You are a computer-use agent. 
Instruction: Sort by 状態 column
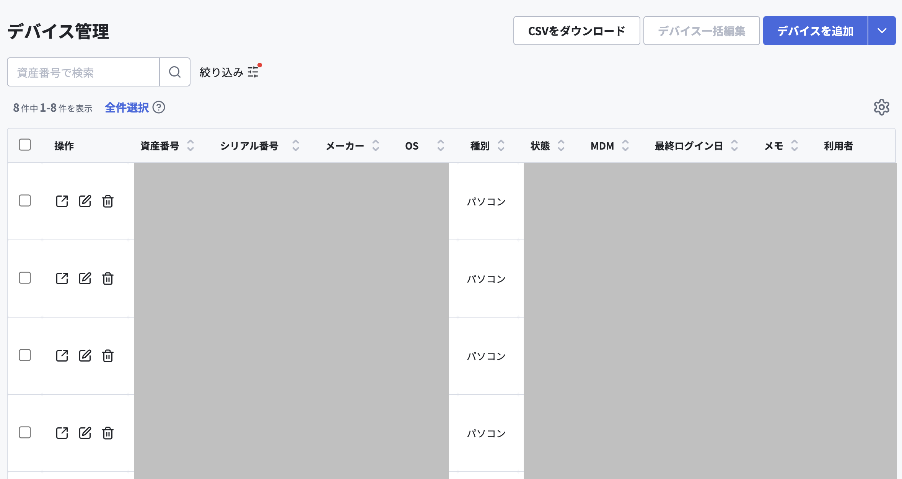click(x=561, y=145)
